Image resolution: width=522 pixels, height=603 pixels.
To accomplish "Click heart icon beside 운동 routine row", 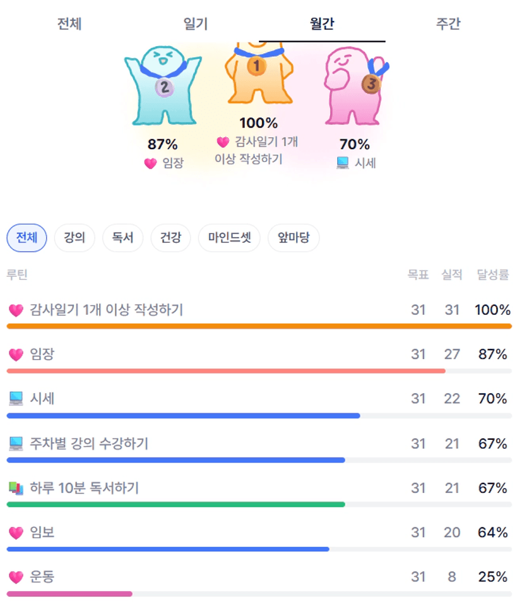I will click(x=16, y=577).
